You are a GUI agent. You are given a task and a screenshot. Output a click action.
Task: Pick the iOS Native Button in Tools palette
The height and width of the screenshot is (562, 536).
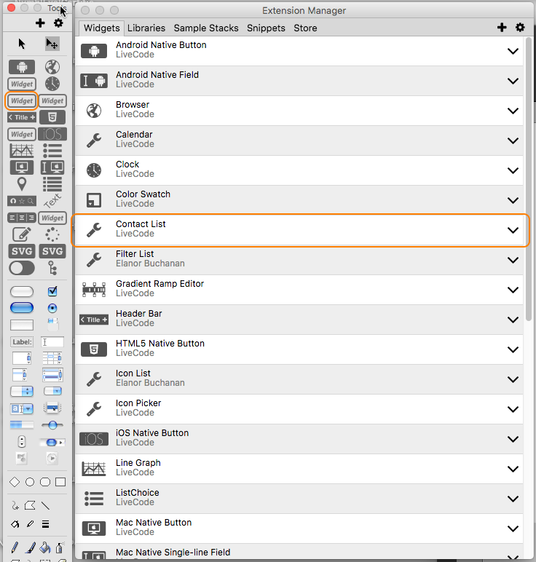point(52,134)
